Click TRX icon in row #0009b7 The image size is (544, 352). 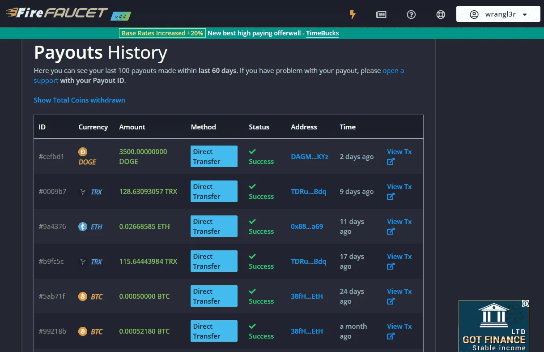83,192
